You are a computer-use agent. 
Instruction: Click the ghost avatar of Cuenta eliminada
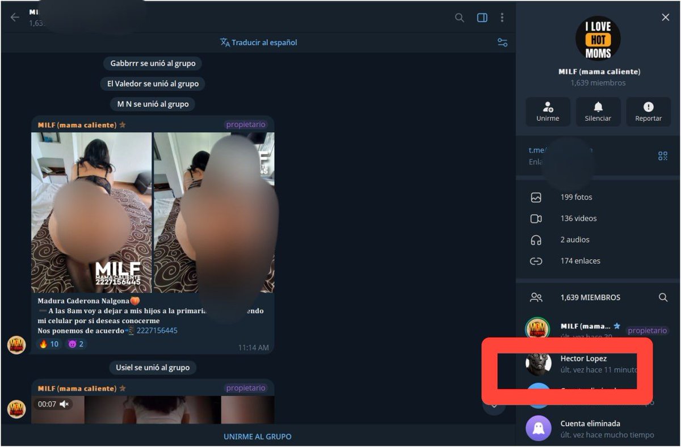(x=539, y=429)
